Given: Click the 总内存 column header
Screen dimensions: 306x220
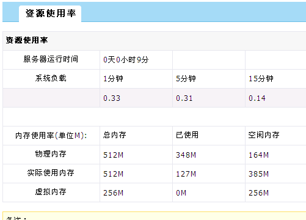Looking at the screenshot, I should coord(115,135).
